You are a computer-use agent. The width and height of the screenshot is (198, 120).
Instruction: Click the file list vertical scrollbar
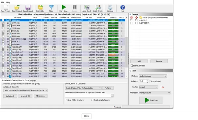pyautogui.click(x=126, y=52)
